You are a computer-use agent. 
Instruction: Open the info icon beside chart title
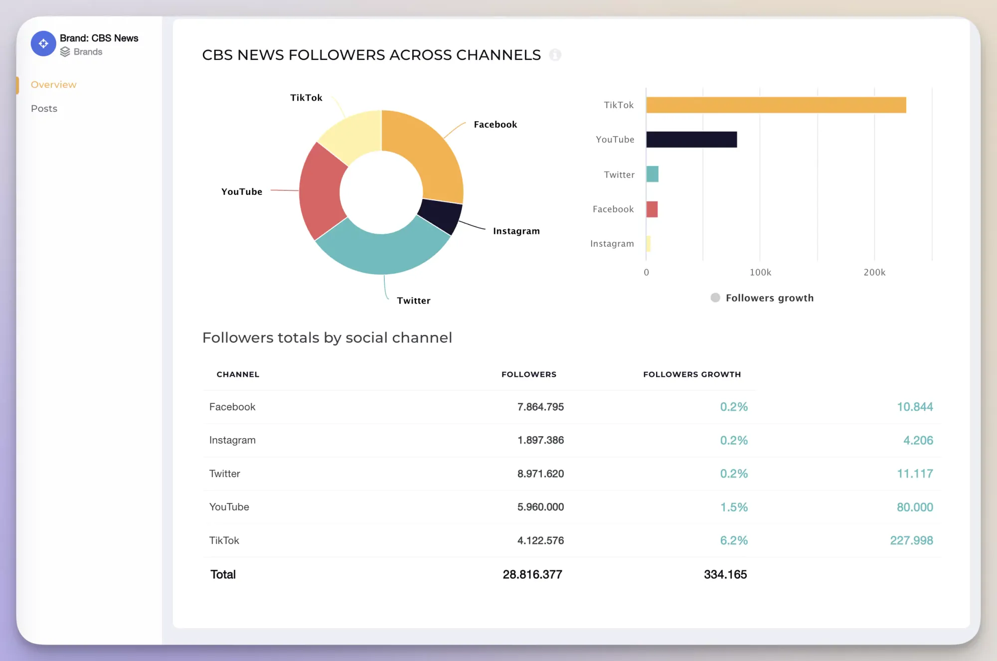555,55
